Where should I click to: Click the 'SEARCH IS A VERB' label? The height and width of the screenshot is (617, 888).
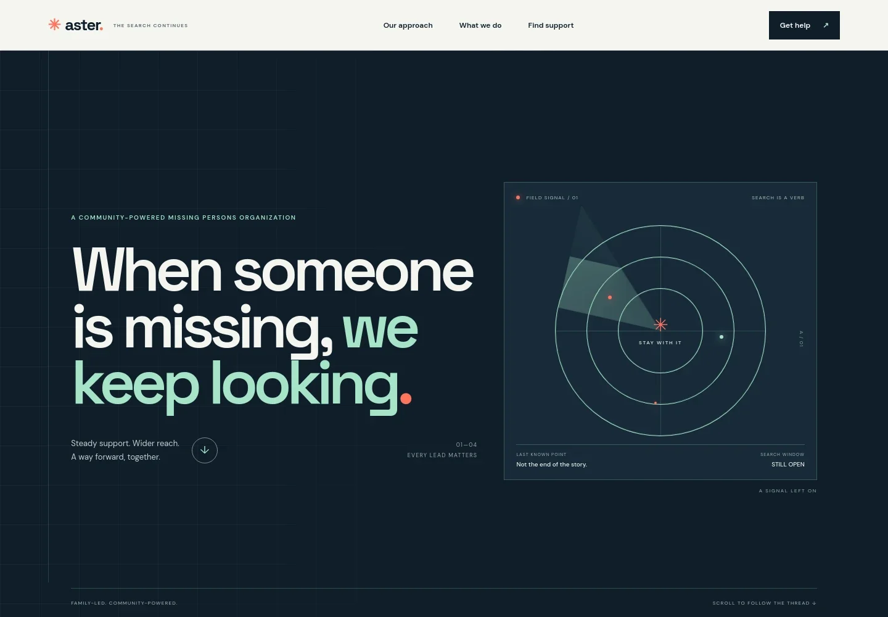pos(778,198)
